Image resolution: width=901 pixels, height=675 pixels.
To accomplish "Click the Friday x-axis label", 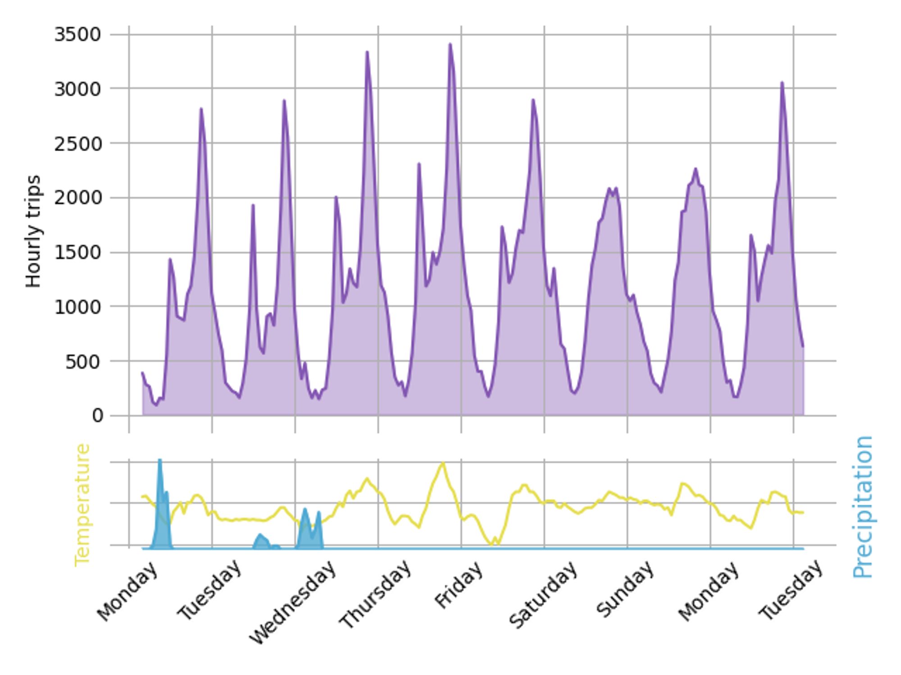I will coord(459,585).
